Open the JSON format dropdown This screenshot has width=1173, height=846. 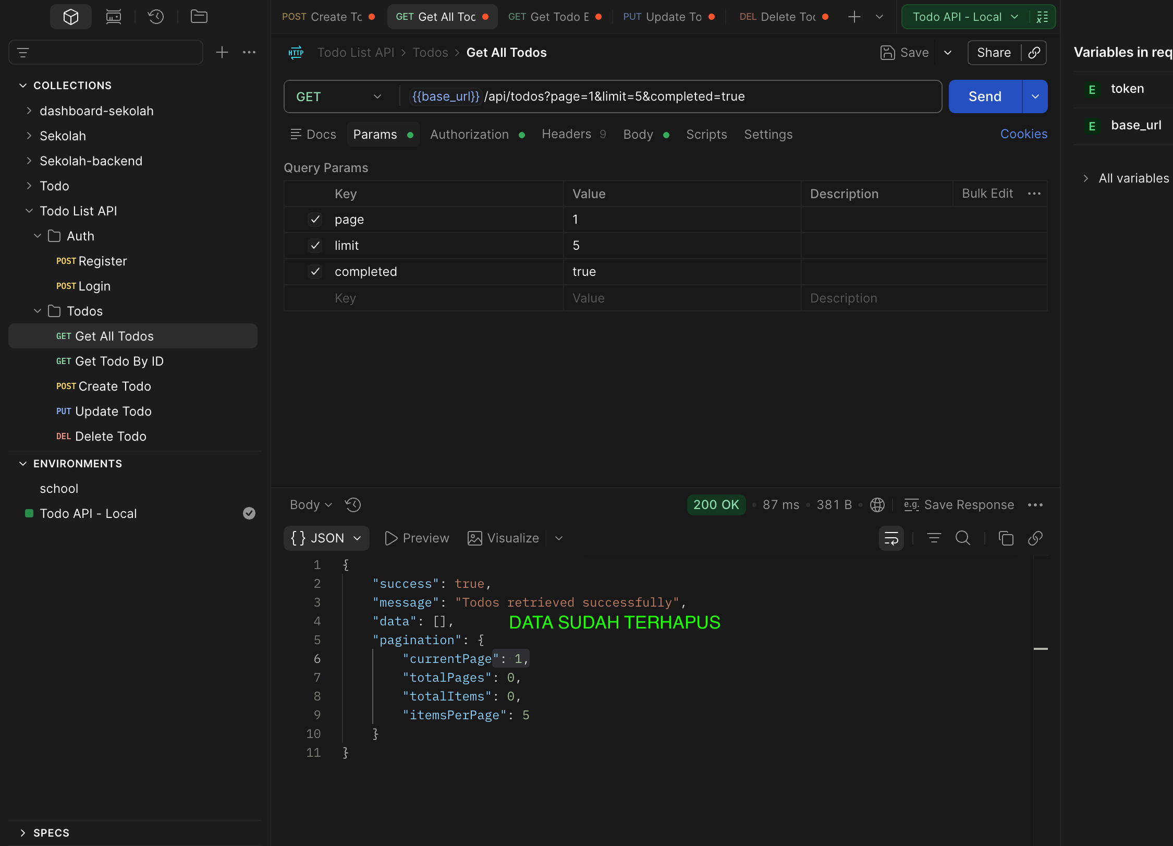[326, 538]
